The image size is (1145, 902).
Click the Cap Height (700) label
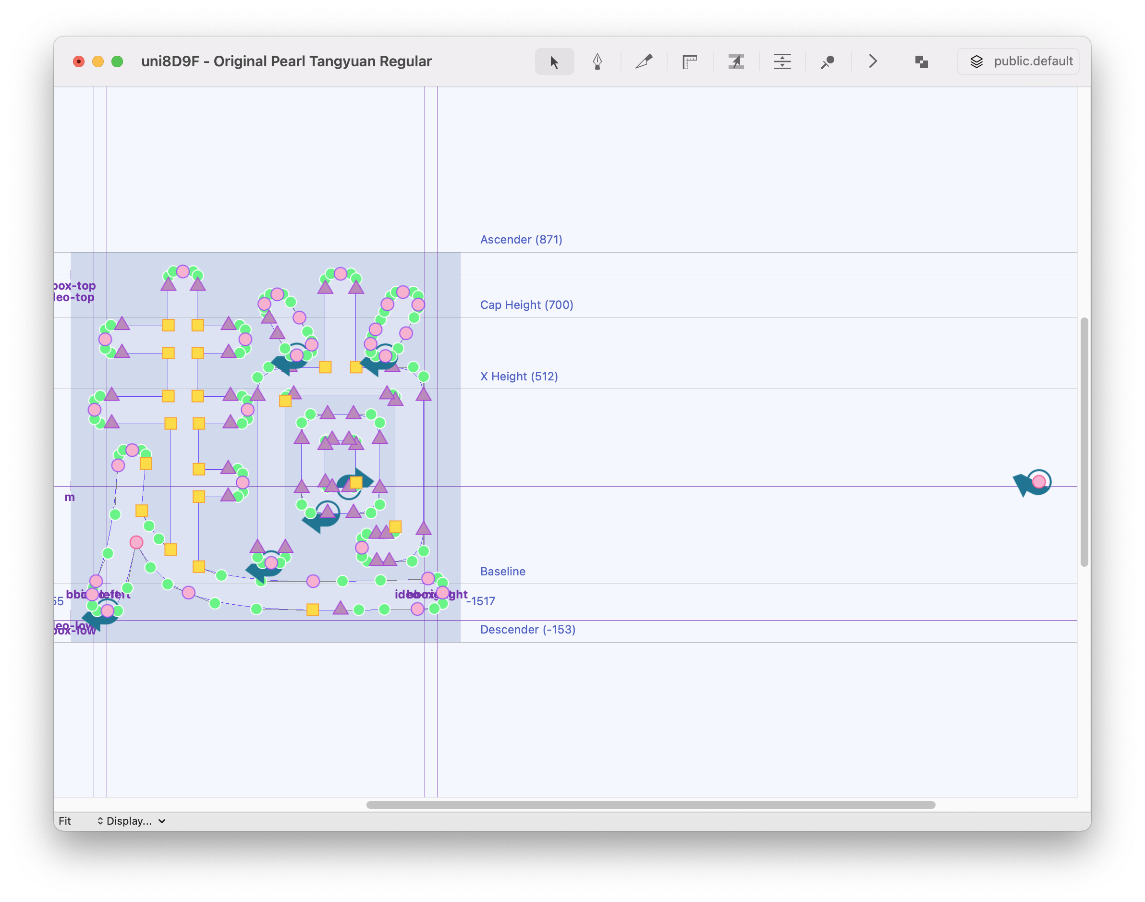click(526, 305)
